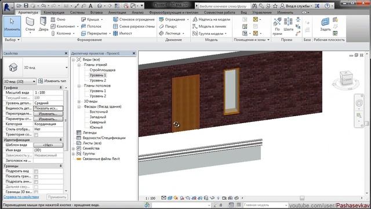371x209 pixels.
Task: Click the Text tool icon in quick access toolbar
Action: pyautogui.click(x=90, y=5)
